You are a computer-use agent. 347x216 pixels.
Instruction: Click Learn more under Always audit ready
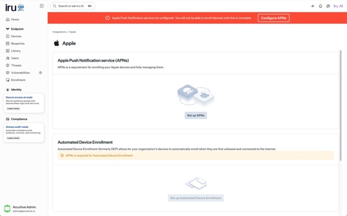point(13,138)
